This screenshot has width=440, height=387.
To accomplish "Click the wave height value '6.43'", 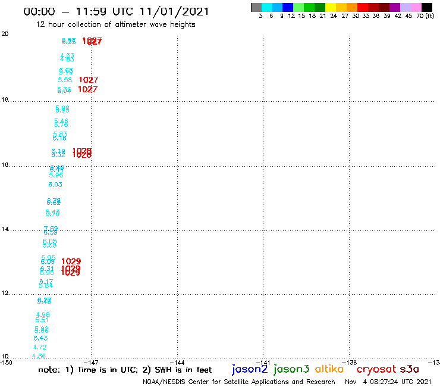I will coord(40,338).
